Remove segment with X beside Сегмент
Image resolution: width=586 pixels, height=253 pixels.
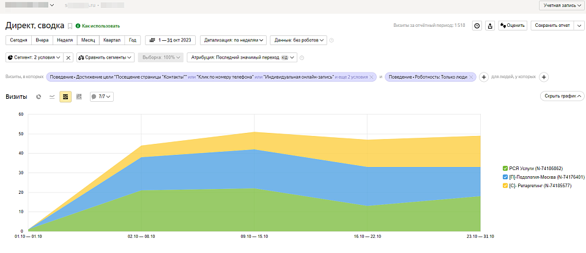tap(69, 58)
